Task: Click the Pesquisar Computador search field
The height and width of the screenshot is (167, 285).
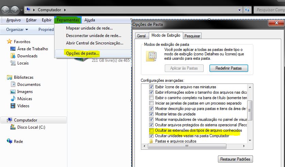Action: (x=269, y=10)
